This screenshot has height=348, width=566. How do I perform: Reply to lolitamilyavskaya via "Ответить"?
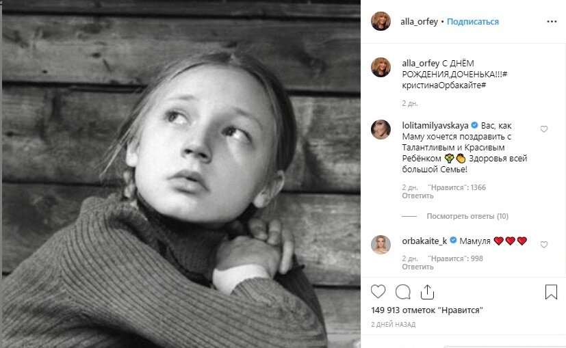(417, 196)
